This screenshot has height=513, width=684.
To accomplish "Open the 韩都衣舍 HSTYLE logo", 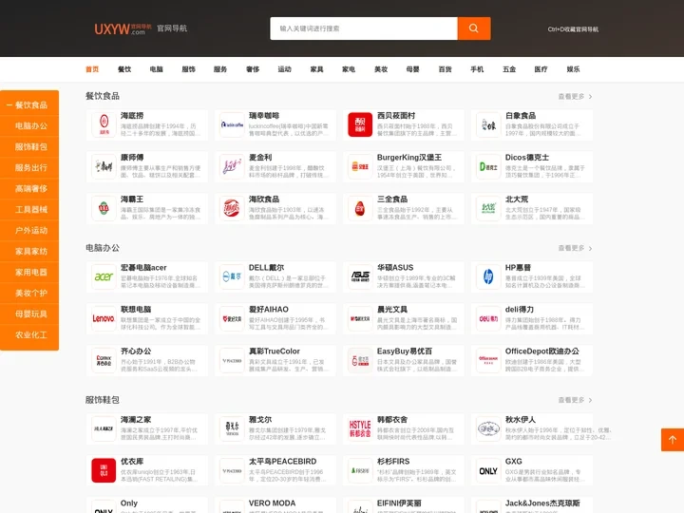I will point(360,428).
